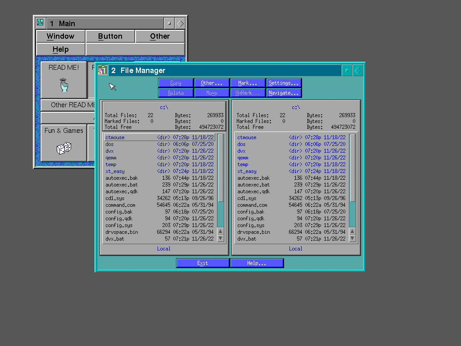Select command.com in left pane
The image size is (461, 346).
160,205
